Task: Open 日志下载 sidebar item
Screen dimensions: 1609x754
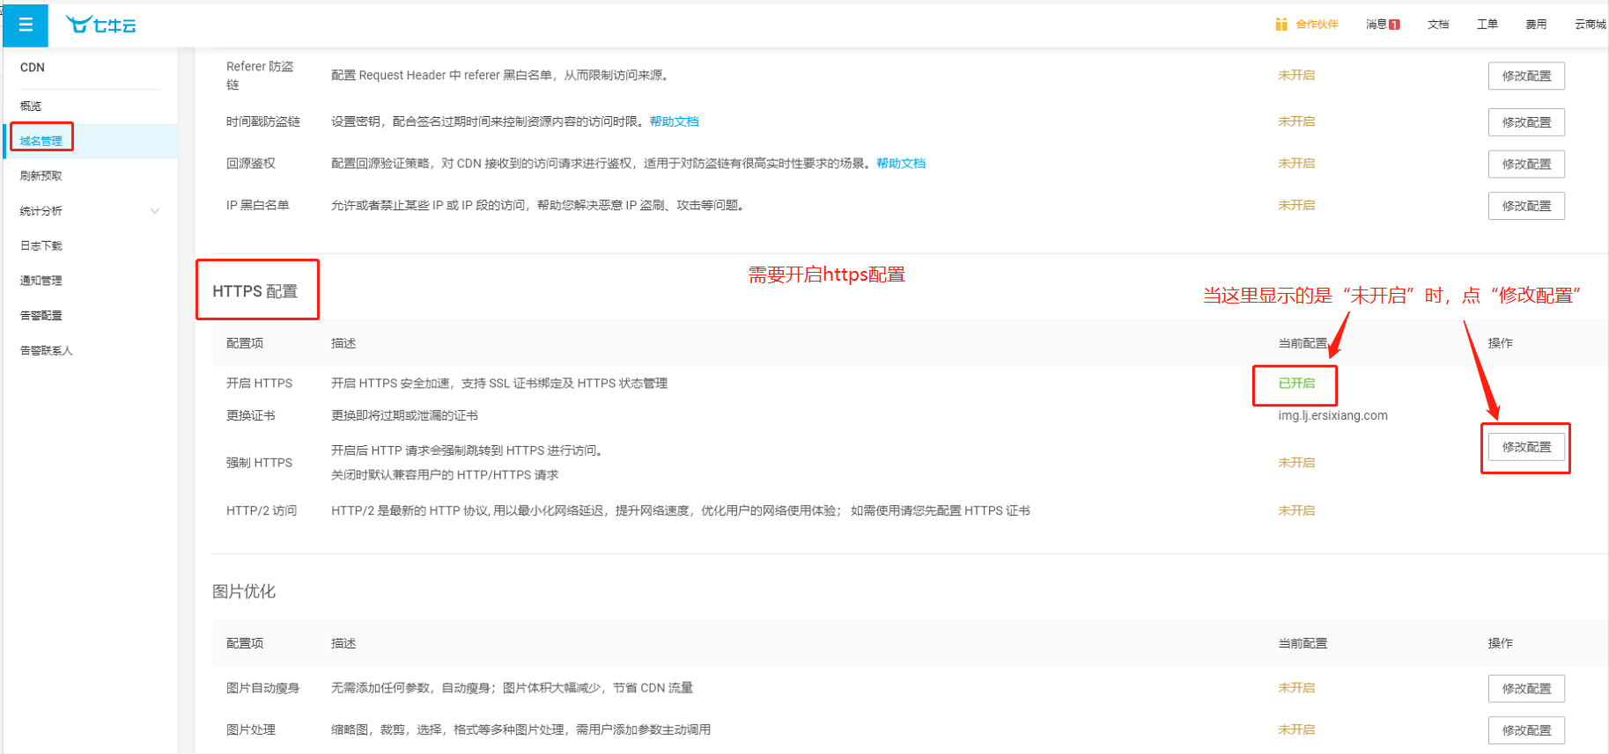Action: coord(41,245)
